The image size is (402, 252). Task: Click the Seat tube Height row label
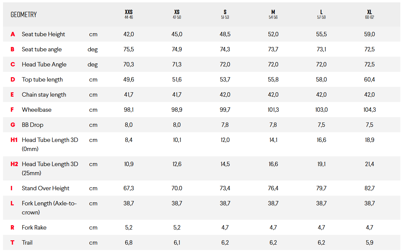click(43, 34)
